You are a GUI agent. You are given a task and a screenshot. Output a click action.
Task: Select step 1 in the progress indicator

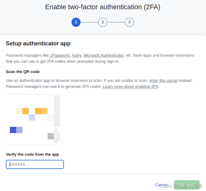tap(76, 22)
